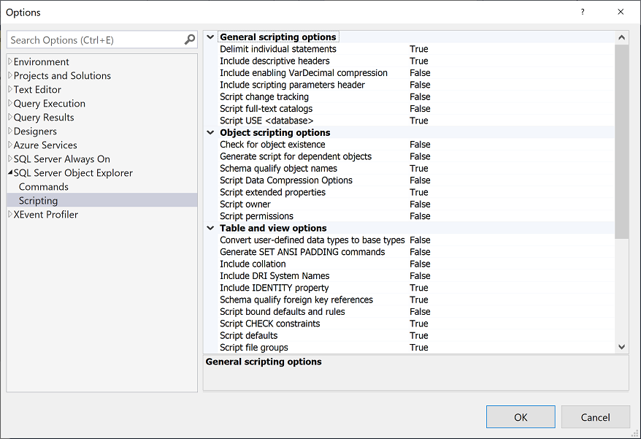This screenshot has width=641, height=439.
Task: Click the scrollbar up arrow
Action: pyautogui.click(x=621, y=38)
